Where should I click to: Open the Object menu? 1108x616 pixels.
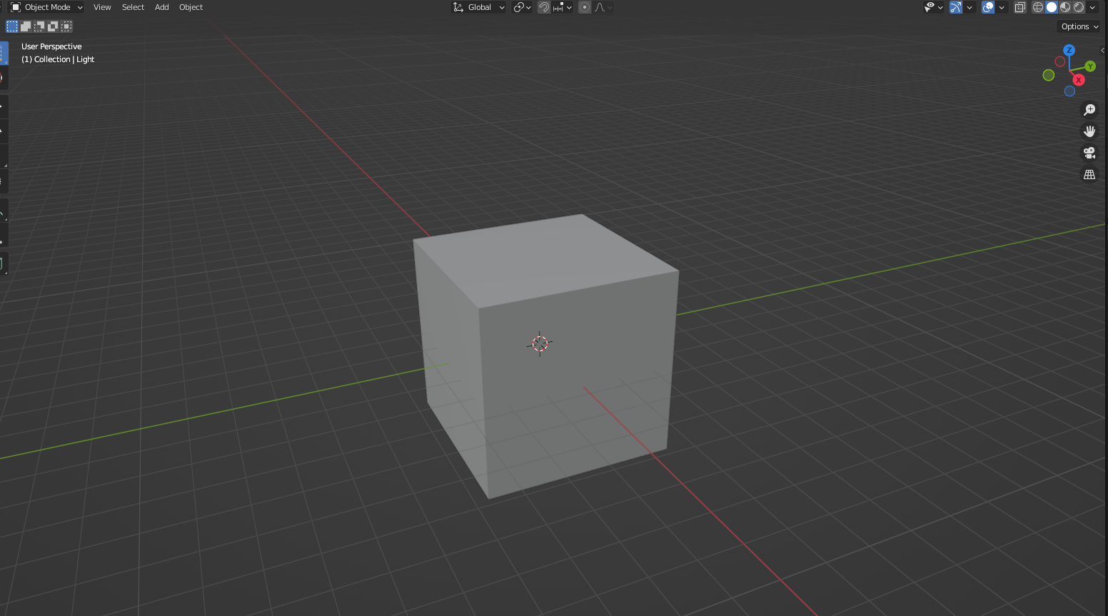coord(191,7)
